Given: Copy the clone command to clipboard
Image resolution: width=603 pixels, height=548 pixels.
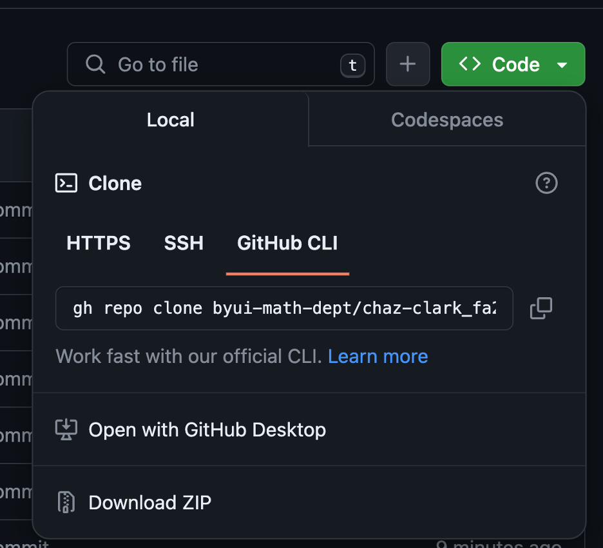Looking at the screenshot, I should (x=541, y=308).
